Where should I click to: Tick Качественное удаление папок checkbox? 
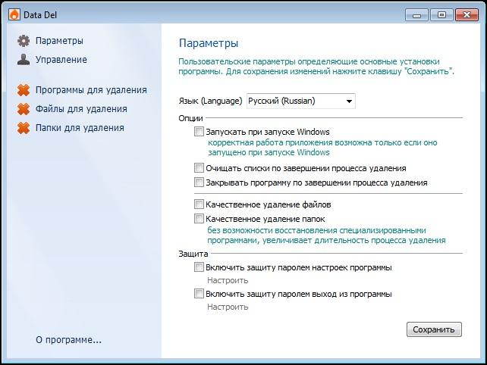coord(199,219)
